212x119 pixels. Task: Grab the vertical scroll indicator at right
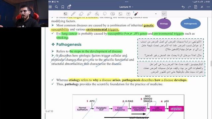point(211,63)
